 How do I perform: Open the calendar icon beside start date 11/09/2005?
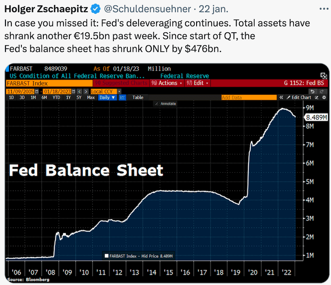pyautogui.click(x=37, y=91)
